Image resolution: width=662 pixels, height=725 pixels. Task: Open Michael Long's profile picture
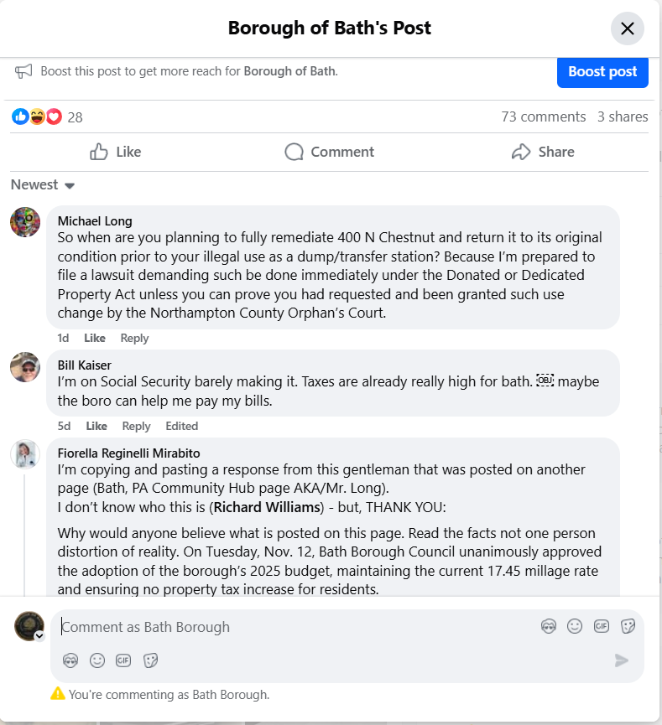[25, 222]
